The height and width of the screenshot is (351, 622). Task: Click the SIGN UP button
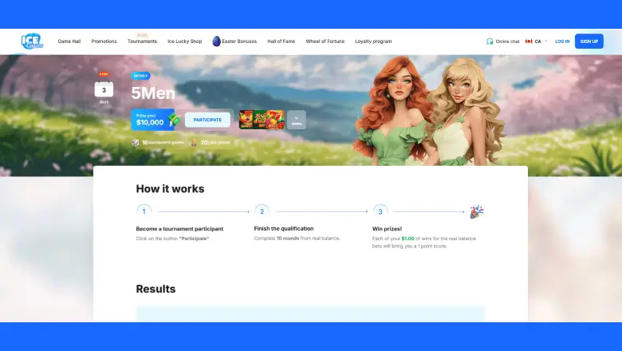pos(589,41)
